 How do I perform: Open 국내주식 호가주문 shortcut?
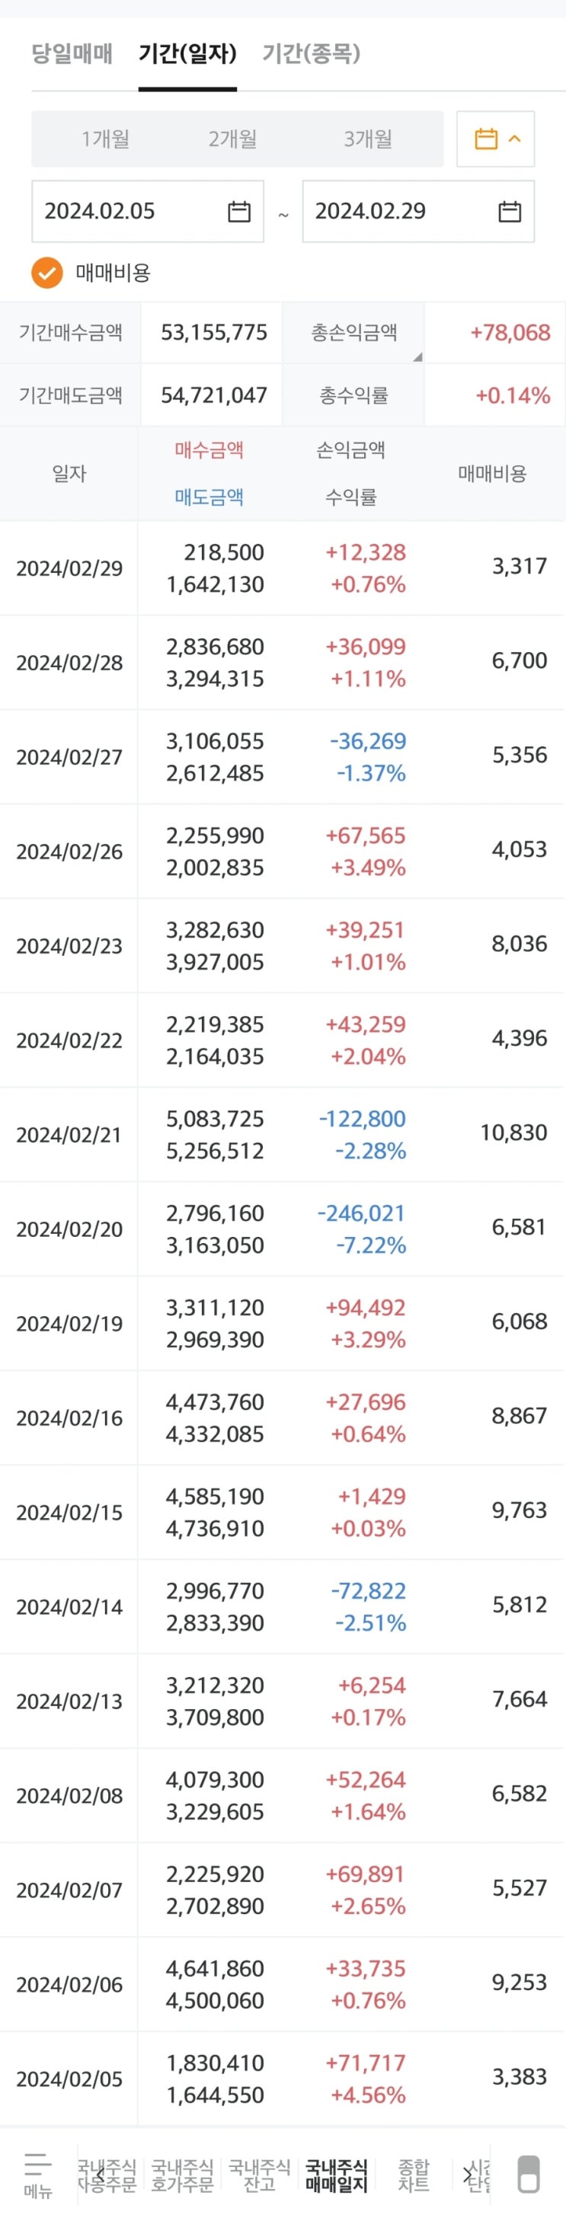coord(182,2174)
